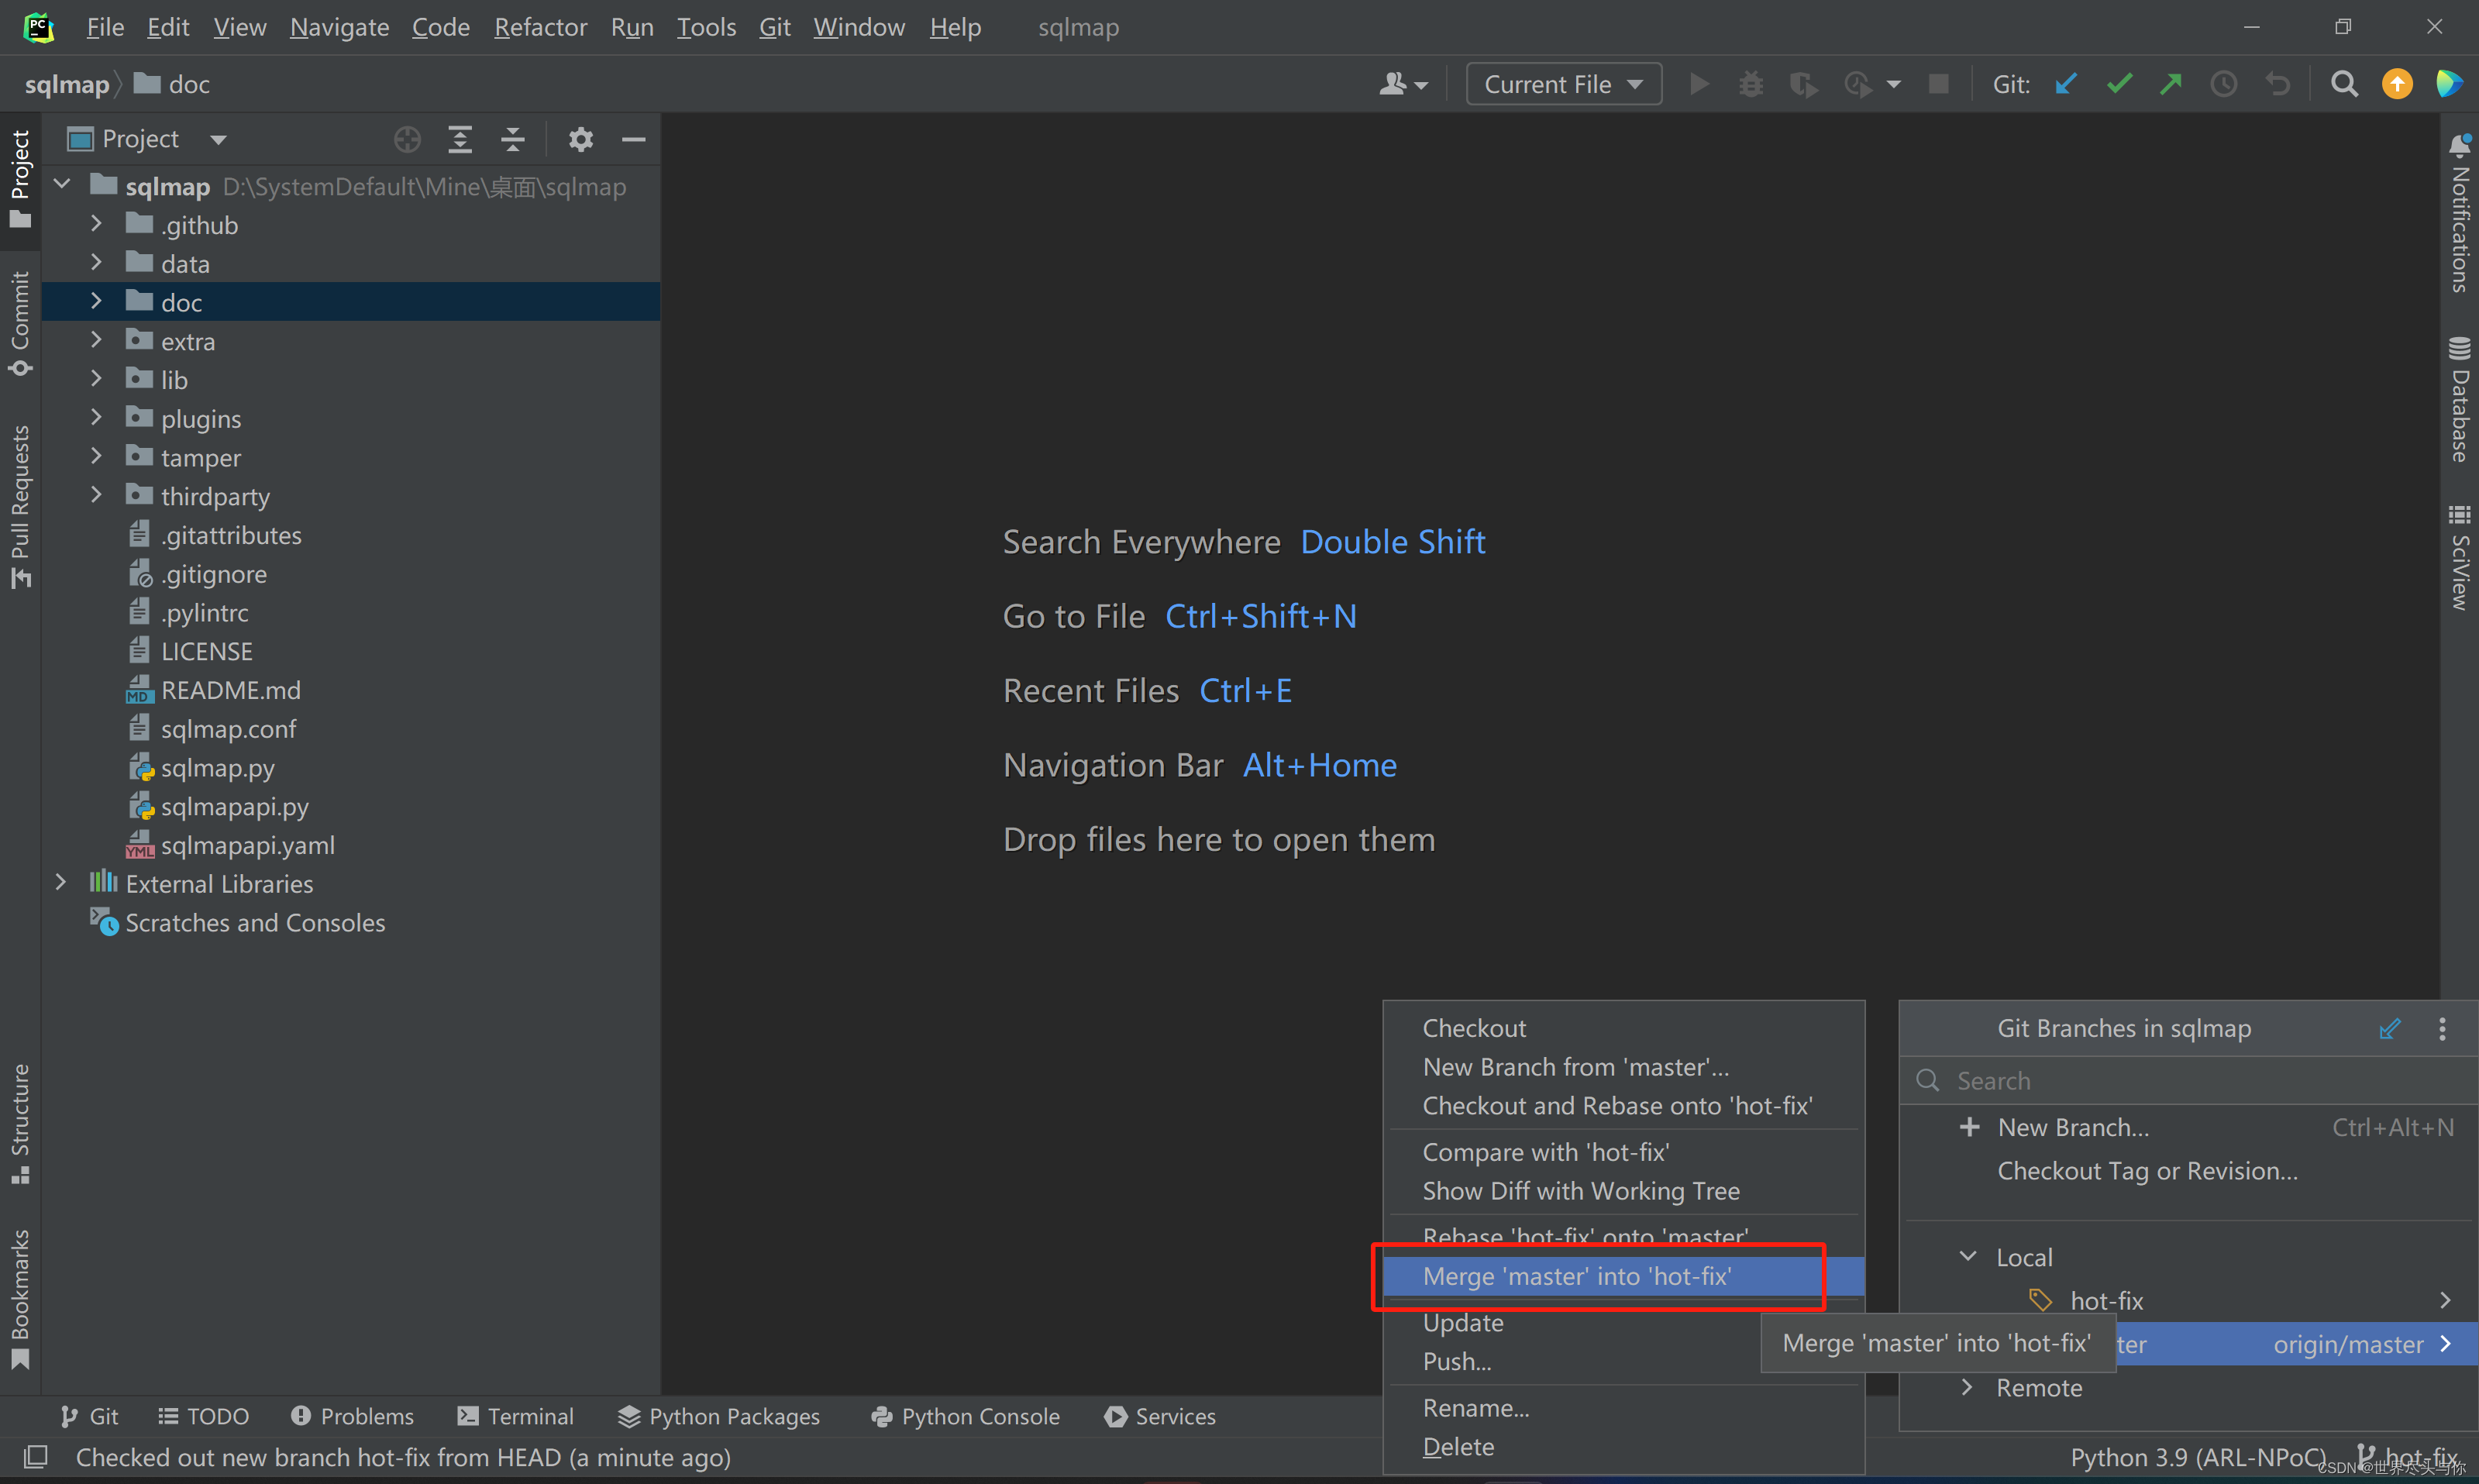The width and height of the screenshot is (2479, 1484).
Task: Click Collapse All icon in Project panel
Action: (x=512, y=139)
